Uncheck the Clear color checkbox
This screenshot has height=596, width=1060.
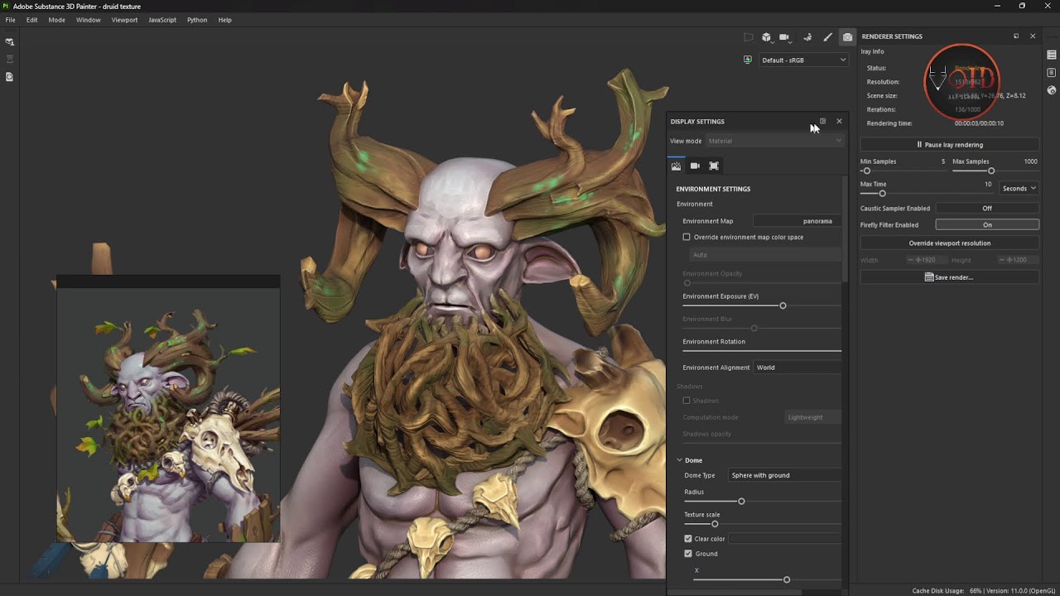(x=688, y=539)
